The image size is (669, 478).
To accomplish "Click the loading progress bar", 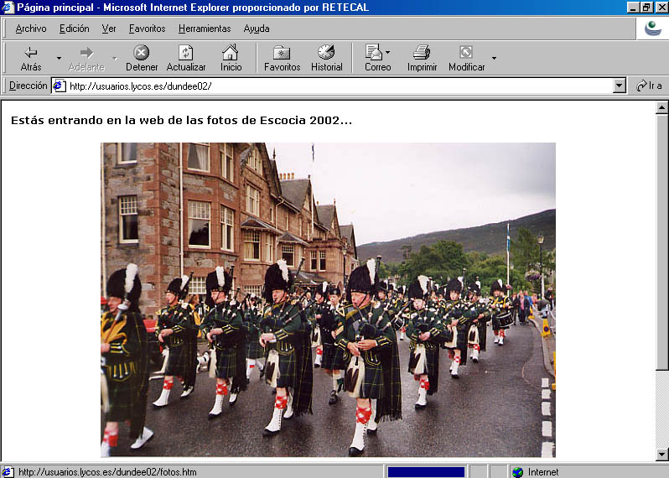I will click(426, 472).
